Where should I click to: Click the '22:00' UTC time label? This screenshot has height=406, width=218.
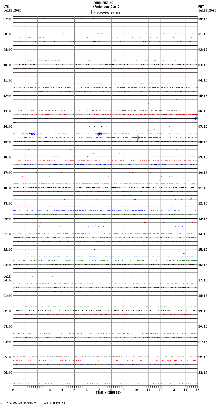pos(8,250)
